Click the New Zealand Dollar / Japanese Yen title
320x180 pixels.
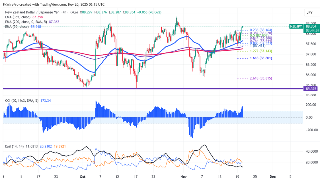coord(32,12)
